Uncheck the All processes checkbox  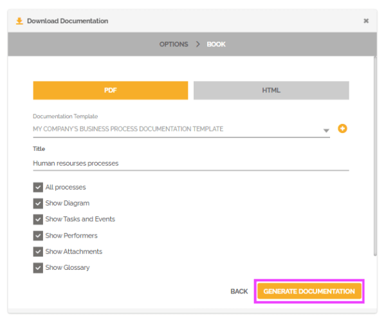tap(38, 188)
